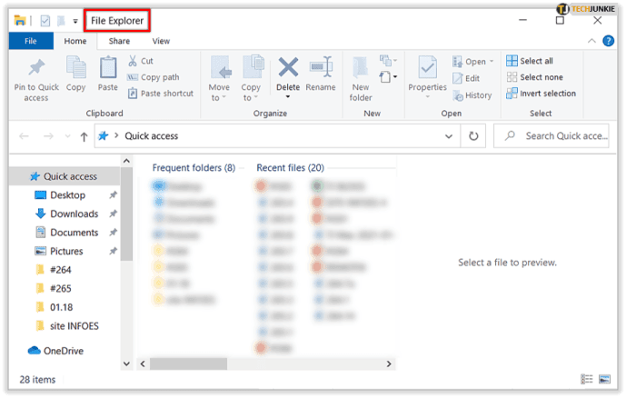Screen dimensions: 626x398
Task: Open the Copy to menu
Action: tap(252, 79)
